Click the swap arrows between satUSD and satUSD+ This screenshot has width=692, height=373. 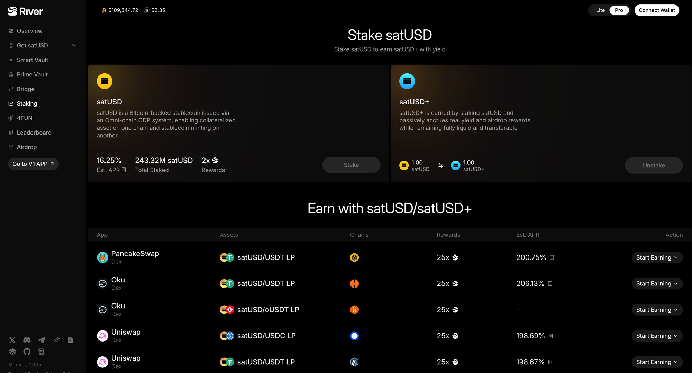tap(440, 165)
